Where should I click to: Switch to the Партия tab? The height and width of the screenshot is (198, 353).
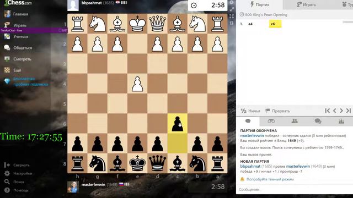tap(260, 4)
